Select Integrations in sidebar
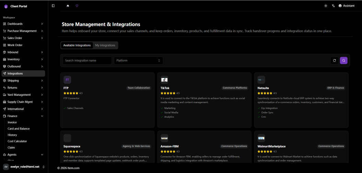This screenshot has width=362, height=173. pyautogui.click(x=23, y=74)
